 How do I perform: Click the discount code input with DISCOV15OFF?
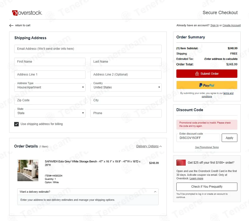[x=198, y=138]
